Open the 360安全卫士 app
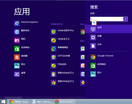The height and width of the screenshot is (104, 132). point(60,40)
